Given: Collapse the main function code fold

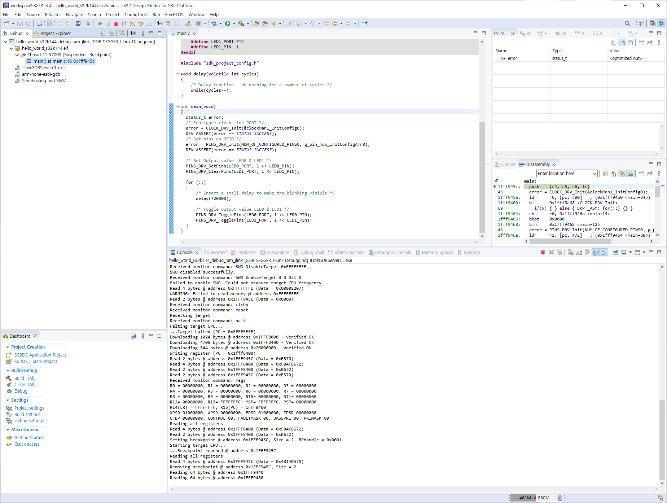Looking at the screenshot, I should [x=178, y=106].
